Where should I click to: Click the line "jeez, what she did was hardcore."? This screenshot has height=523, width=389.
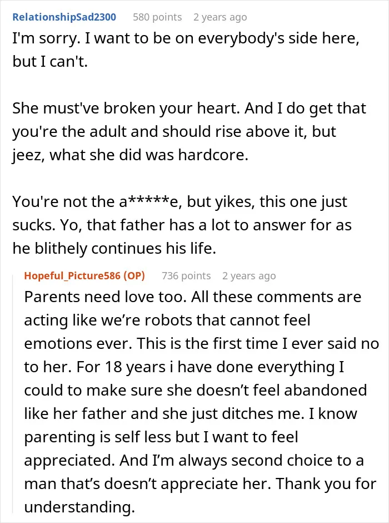[x=131, y=155]
